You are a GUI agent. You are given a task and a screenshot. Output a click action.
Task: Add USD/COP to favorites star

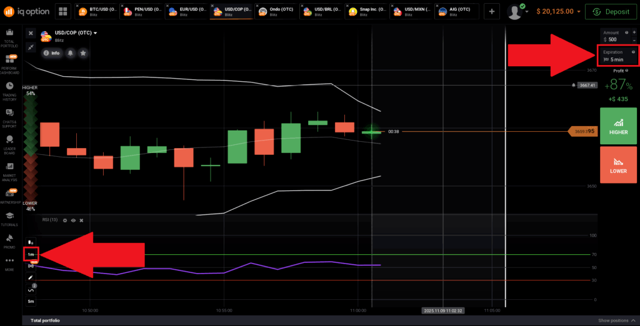pos(83,53)
